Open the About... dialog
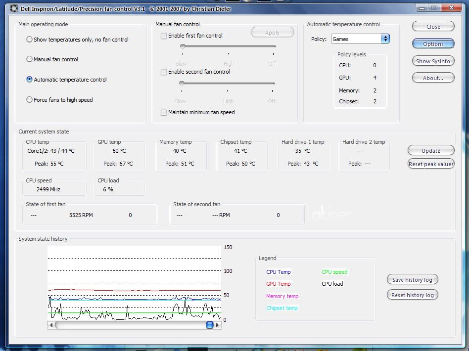 pos(433,78)
